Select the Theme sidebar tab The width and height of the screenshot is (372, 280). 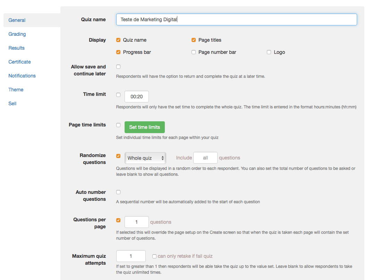tap(16, 90)
